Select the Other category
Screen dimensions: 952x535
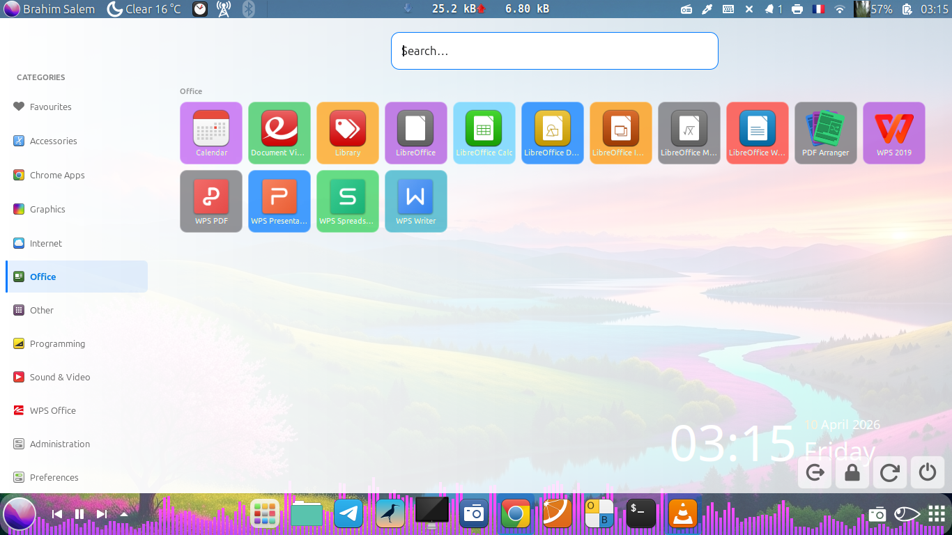(77, 310)
